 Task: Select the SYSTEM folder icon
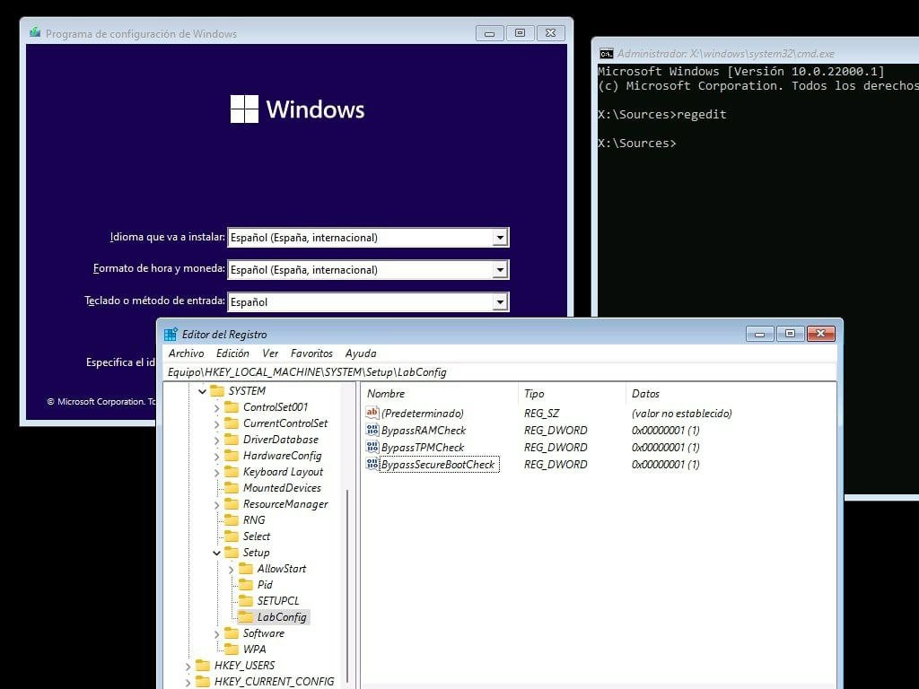click(x=217, y=391)
